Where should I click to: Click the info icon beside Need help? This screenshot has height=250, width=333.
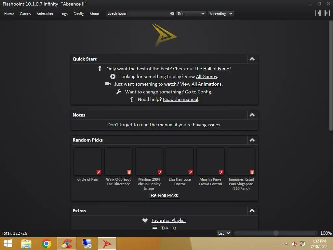pyautogui.click(x=131, y=99)
